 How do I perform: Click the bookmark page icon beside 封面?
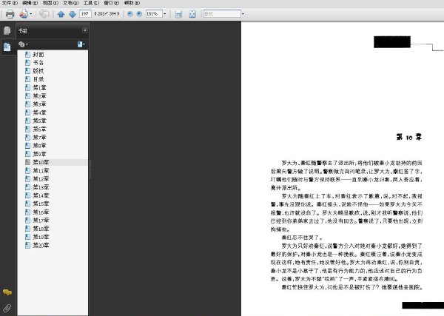pyautogui.click(x=27, y=54)
